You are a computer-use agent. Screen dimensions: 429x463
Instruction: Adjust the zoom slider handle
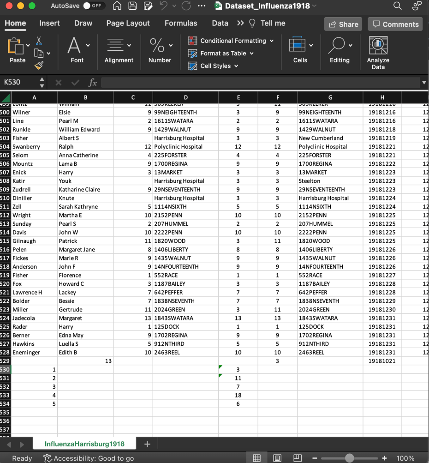350,458
